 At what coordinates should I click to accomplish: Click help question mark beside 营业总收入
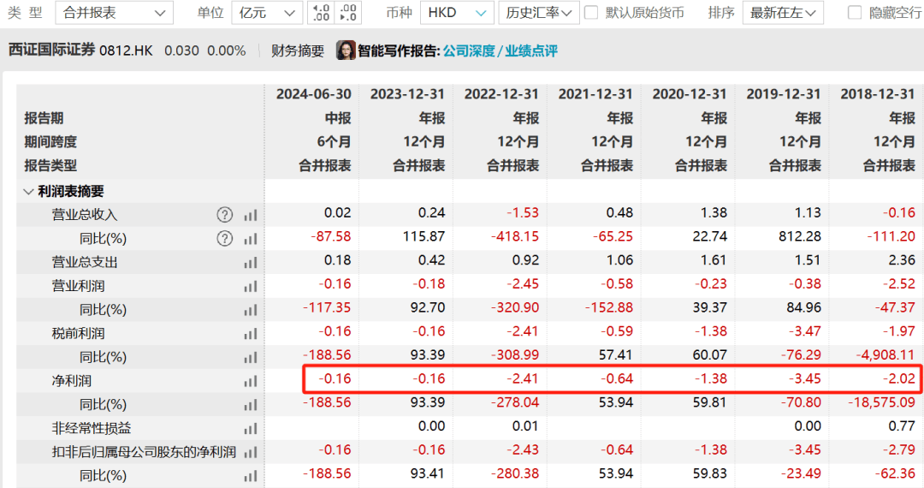click(x=224, y=215)
